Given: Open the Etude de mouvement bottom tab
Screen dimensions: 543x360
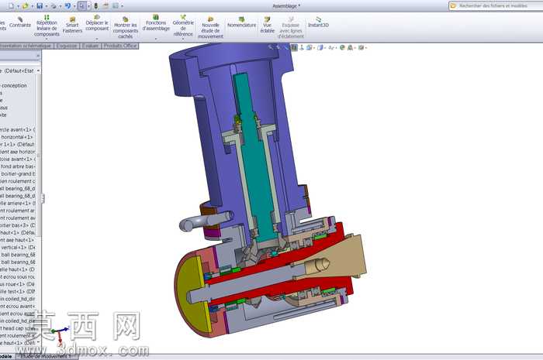Looking at the screenshot, I should click(x=45, y=356).
